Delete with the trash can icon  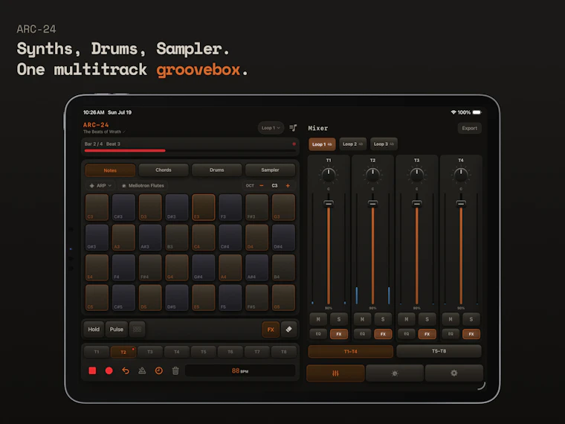(175, 370)
